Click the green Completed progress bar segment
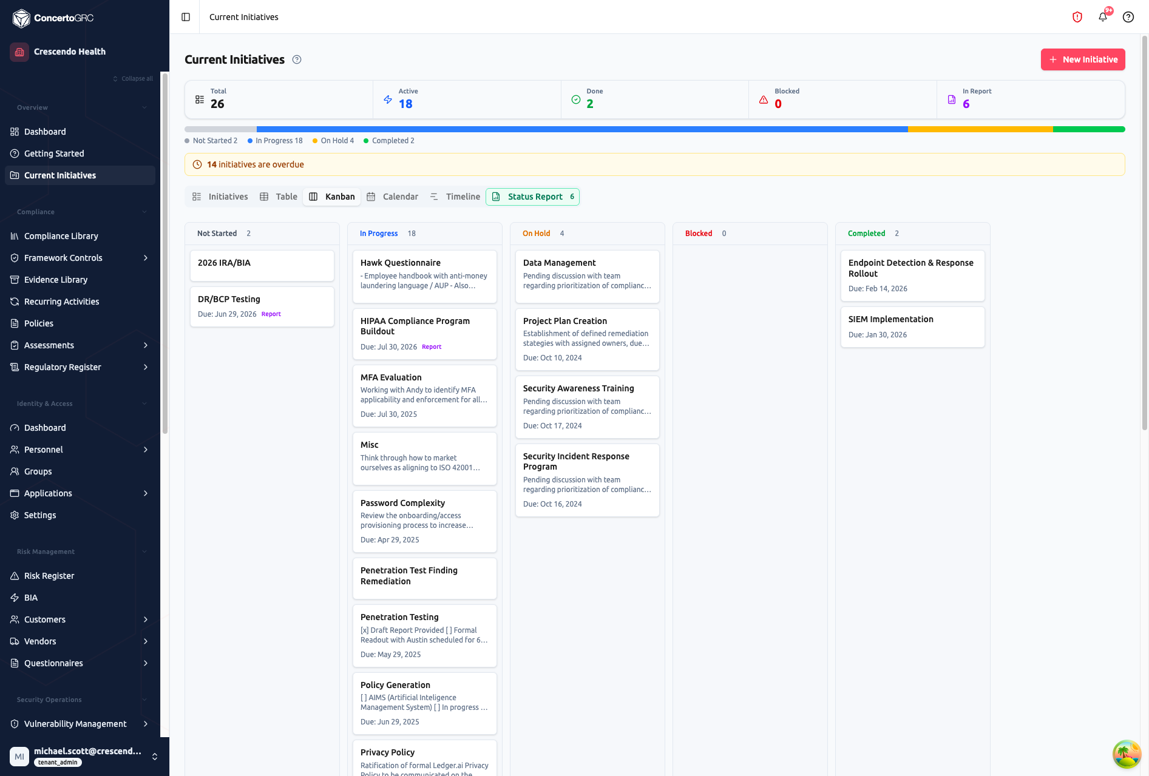Image resolution: width=1149 pixels, height=776 pixels. click(1089, 129)
